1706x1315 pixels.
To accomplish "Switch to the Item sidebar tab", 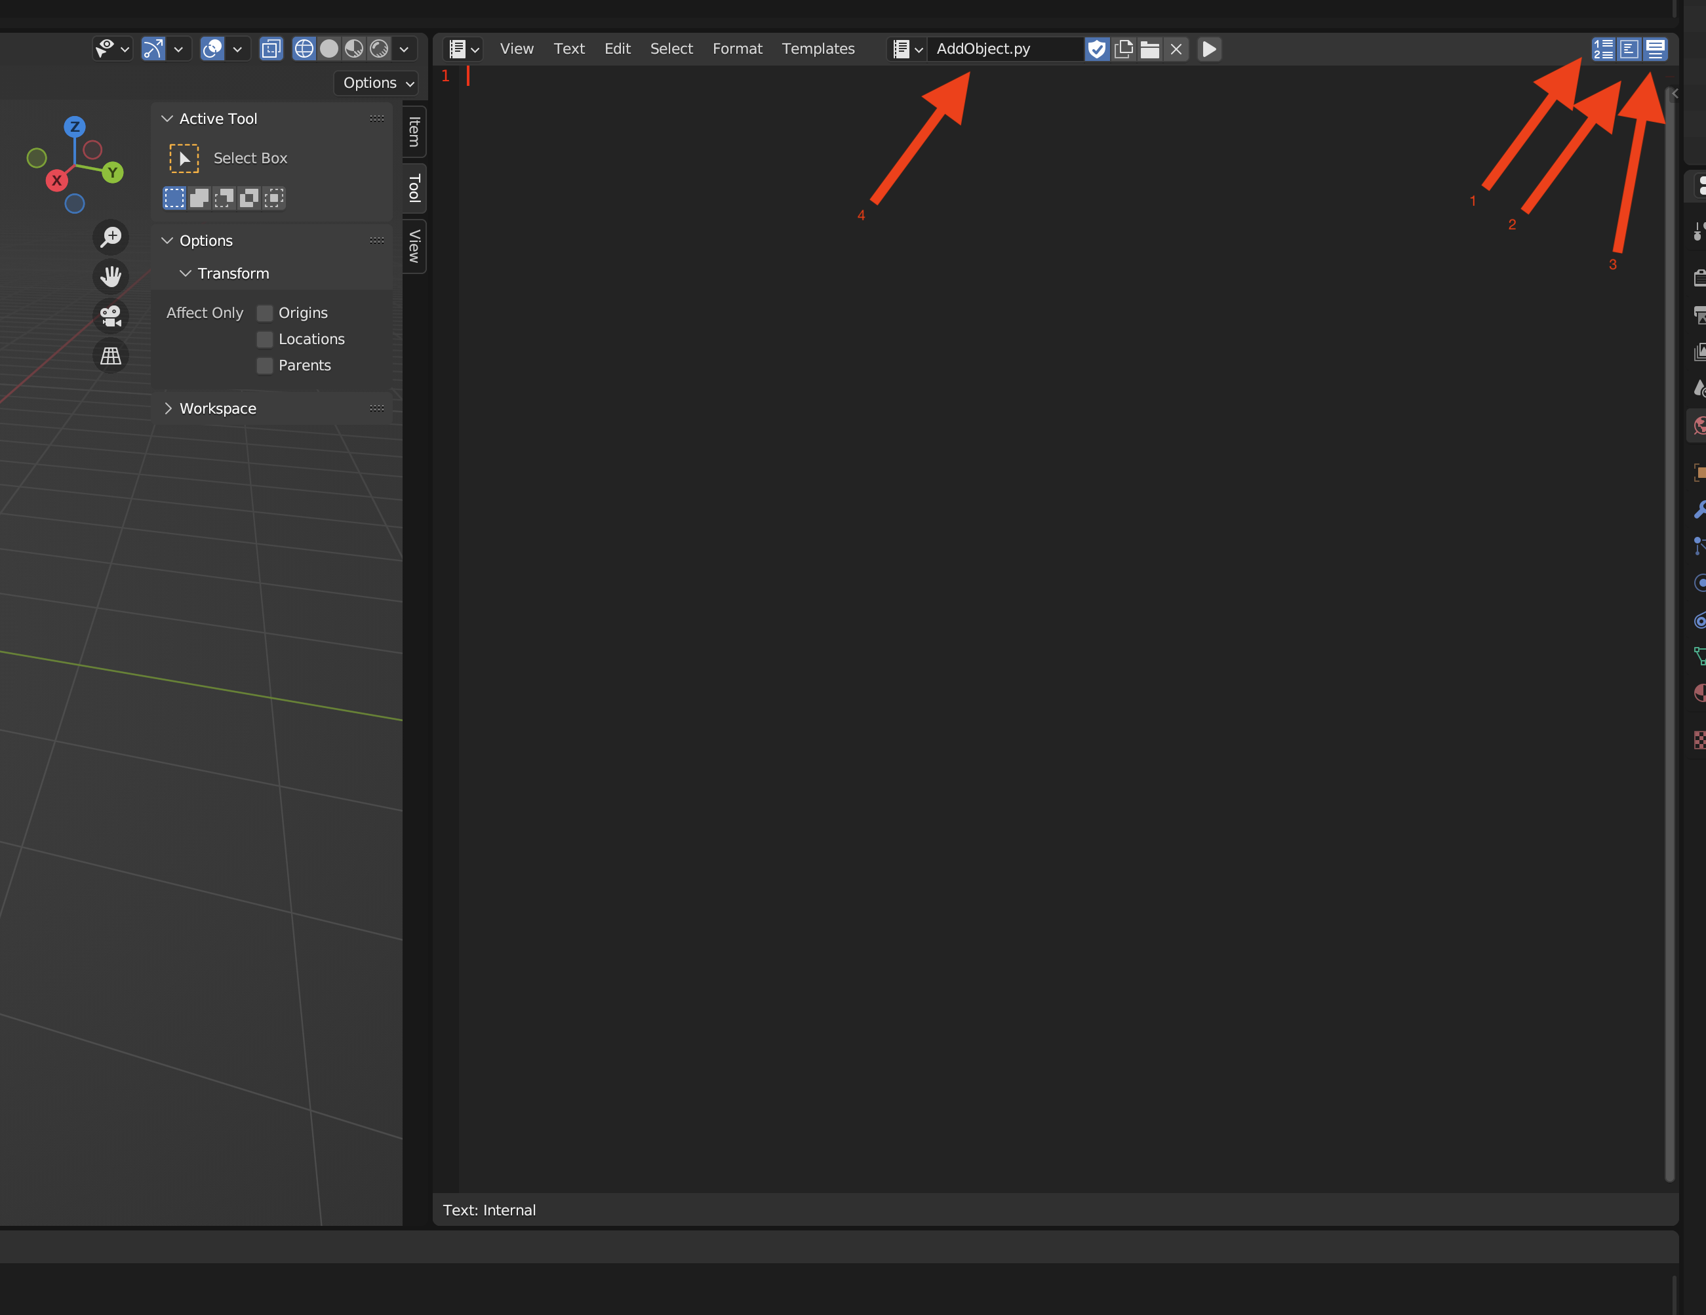I will [x=415, y=131].
